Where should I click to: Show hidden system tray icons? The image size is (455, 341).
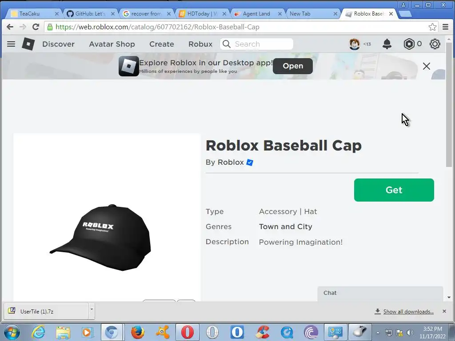pos(378,333)
